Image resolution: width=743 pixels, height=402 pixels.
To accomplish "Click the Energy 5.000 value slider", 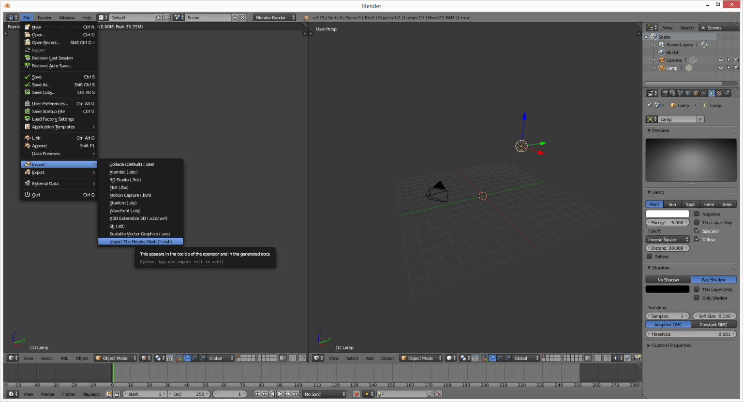I will click(x=668, y=223).
